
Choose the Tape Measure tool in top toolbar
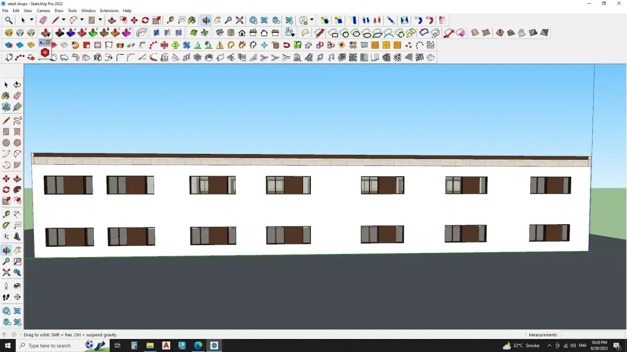[170, 20]
